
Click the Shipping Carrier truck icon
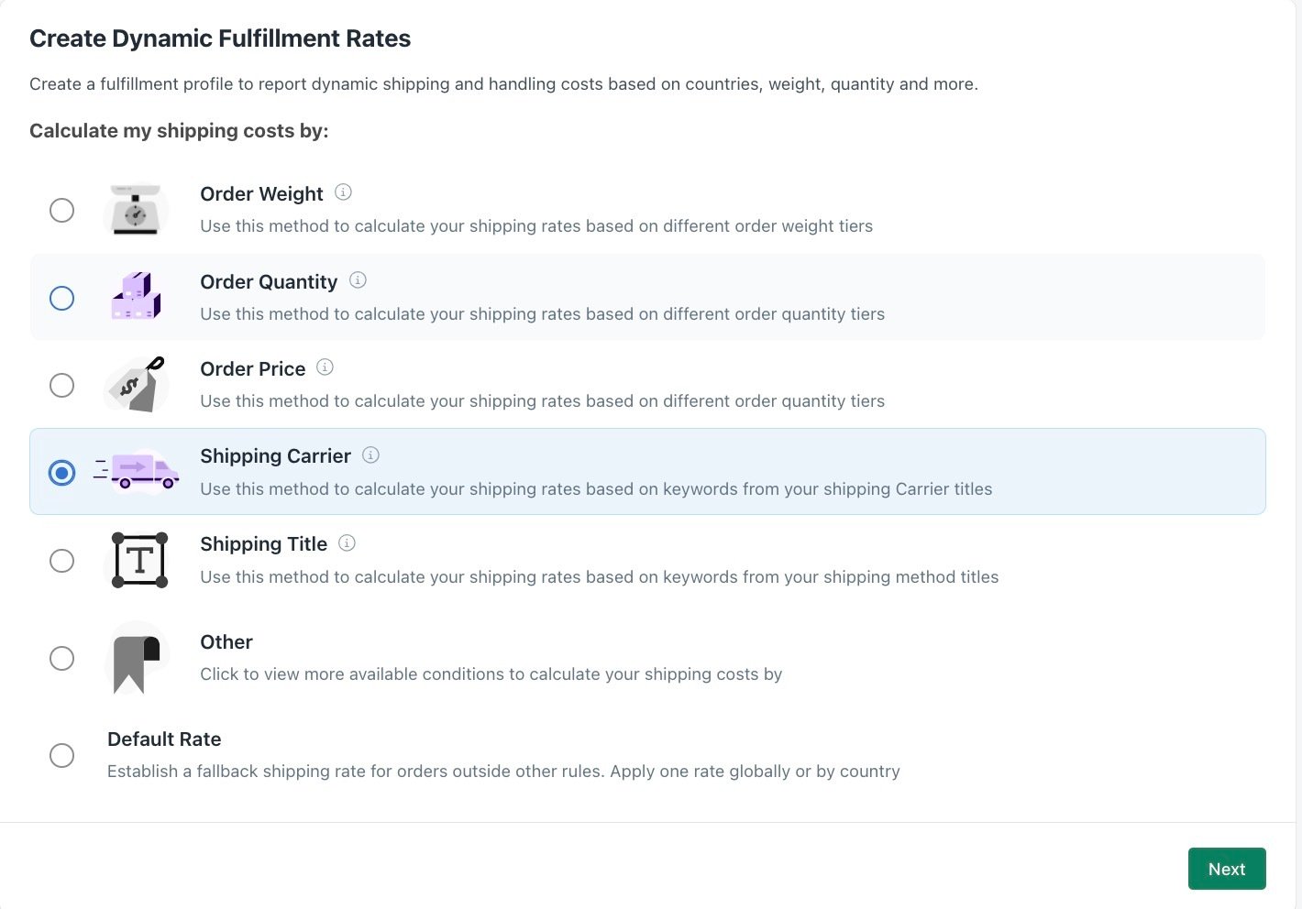137,472
